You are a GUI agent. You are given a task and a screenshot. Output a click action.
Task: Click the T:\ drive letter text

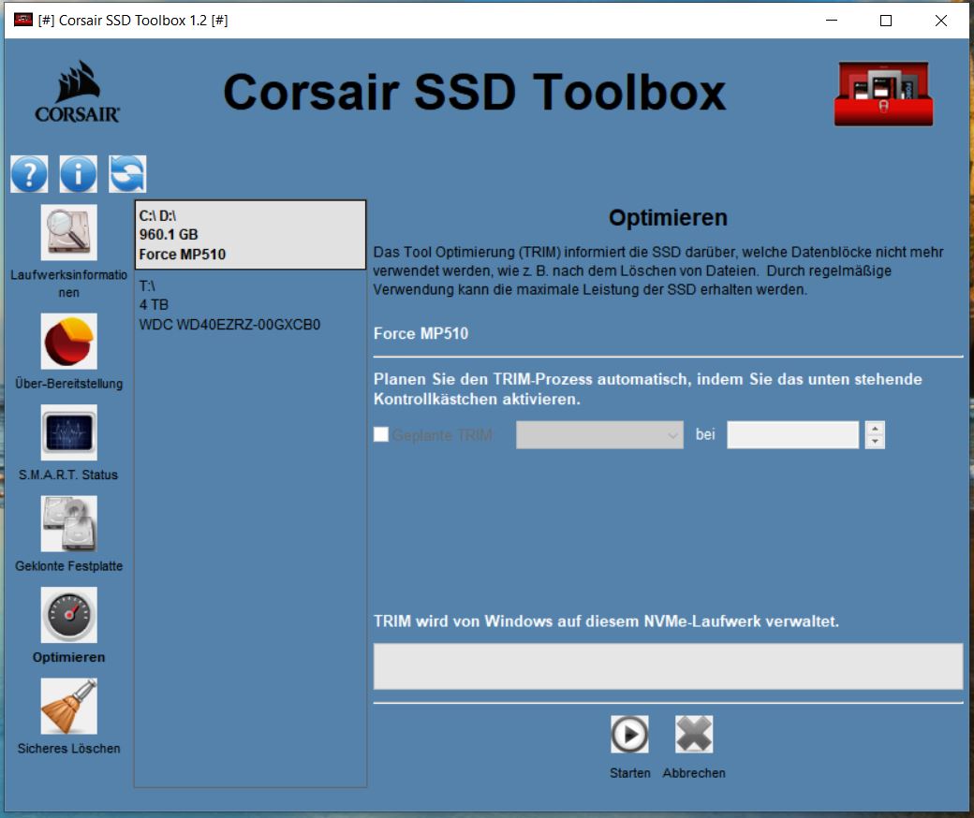point(147,286)
